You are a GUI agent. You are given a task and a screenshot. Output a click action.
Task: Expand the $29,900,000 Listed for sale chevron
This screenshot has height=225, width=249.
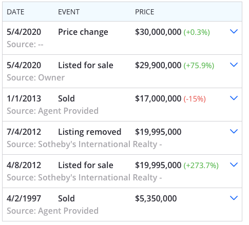point(234,65)
